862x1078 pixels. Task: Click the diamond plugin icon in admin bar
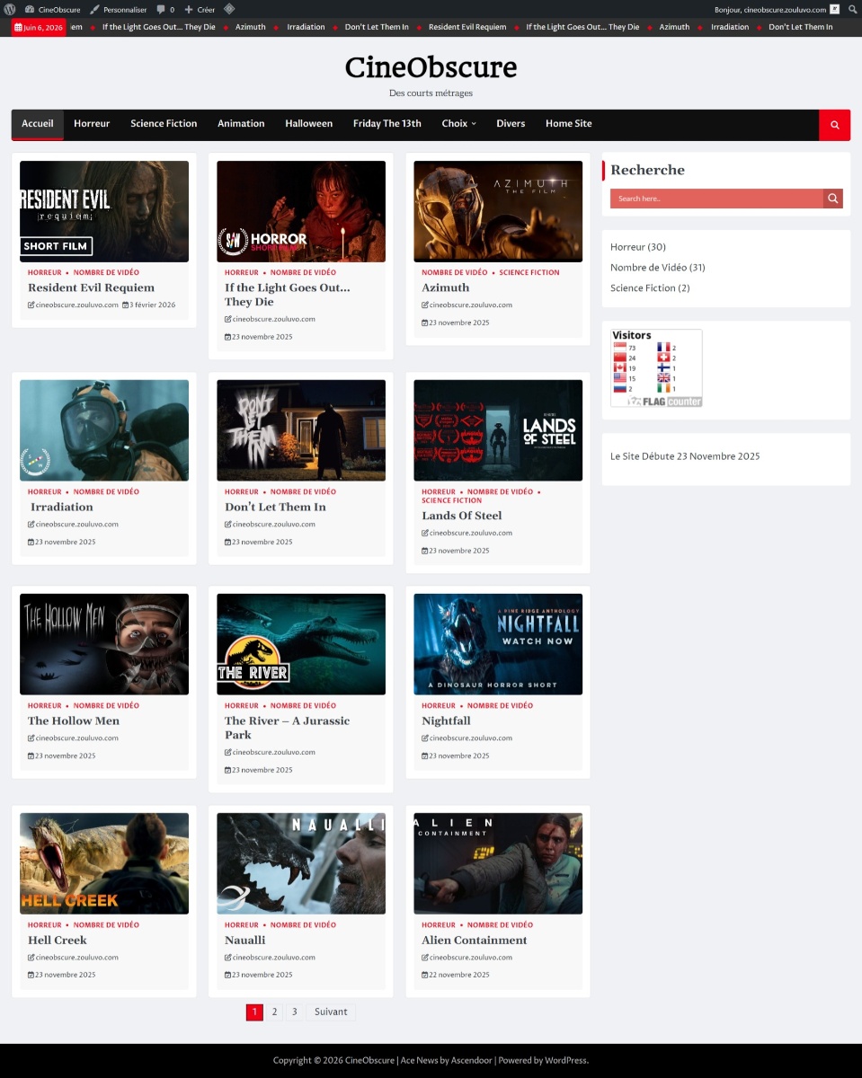pyautogui.click(x=229, y=9)
